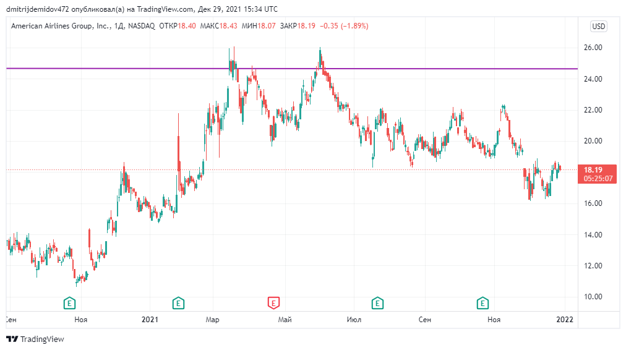This screenshot has height=350, width=626.
Task: Click the TradingView wordmark at bottom
Action: click(x=42, y=339)
